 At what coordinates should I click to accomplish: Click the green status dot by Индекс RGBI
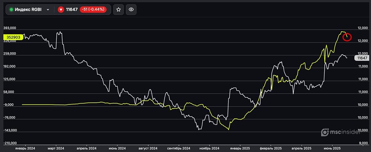11,10
